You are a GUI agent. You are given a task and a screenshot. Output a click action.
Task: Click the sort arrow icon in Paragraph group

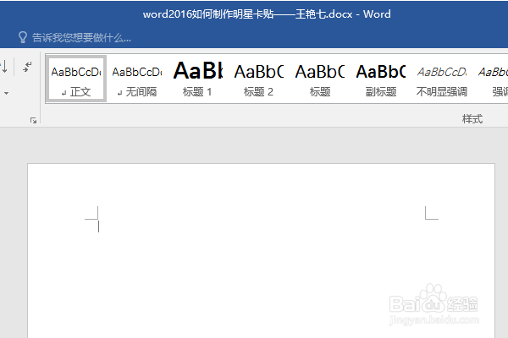[5, 66]
